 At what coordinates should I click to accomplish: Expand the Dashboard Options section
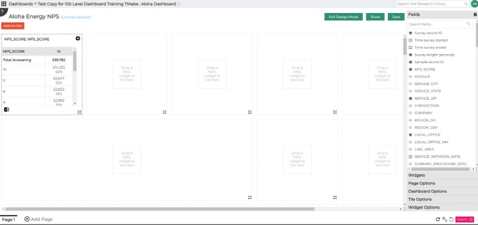tap(442, 191)
